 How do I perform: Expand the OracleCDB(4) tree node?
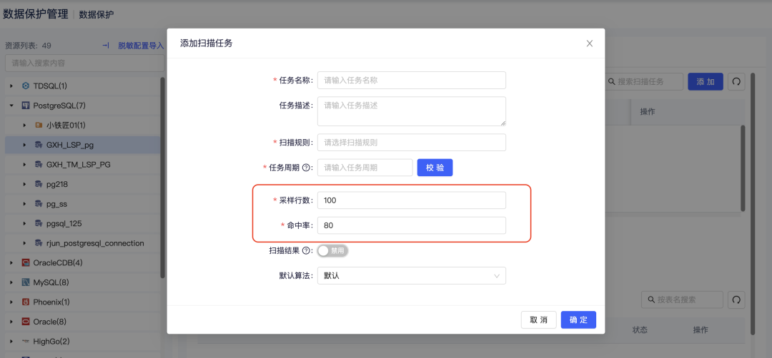[x=11, y=262]
